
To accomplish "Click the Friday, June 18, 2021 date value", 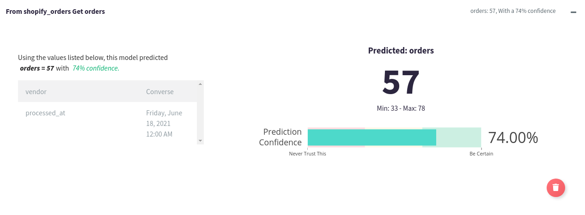I will point(164,123).
